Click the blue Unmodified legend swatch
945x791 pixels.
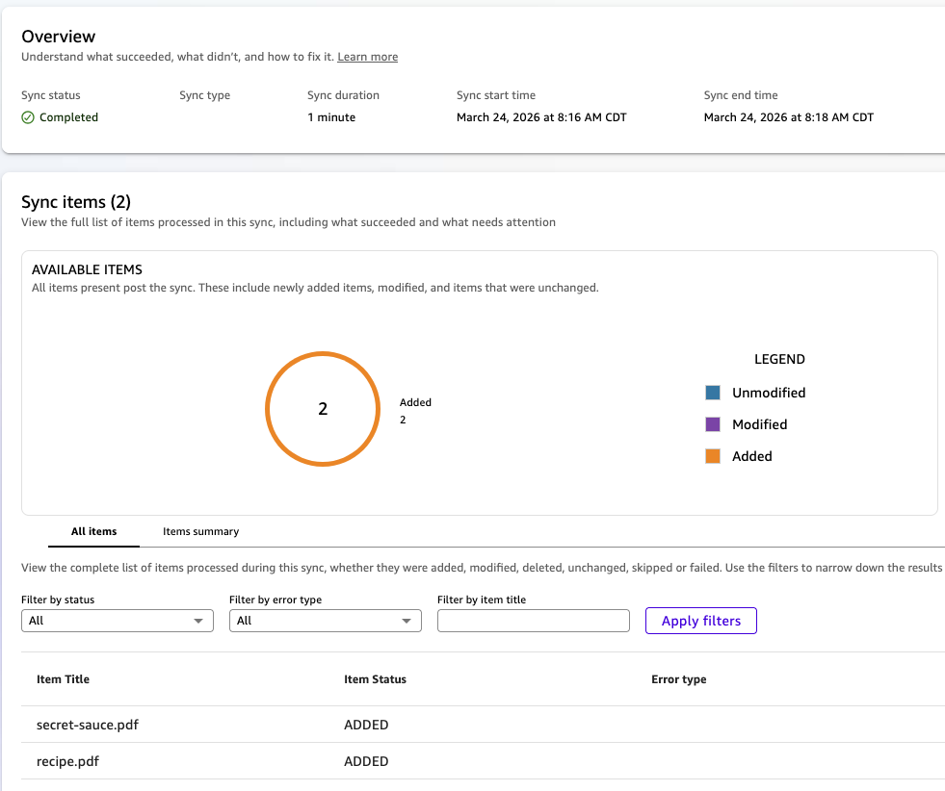pos(713,393)
